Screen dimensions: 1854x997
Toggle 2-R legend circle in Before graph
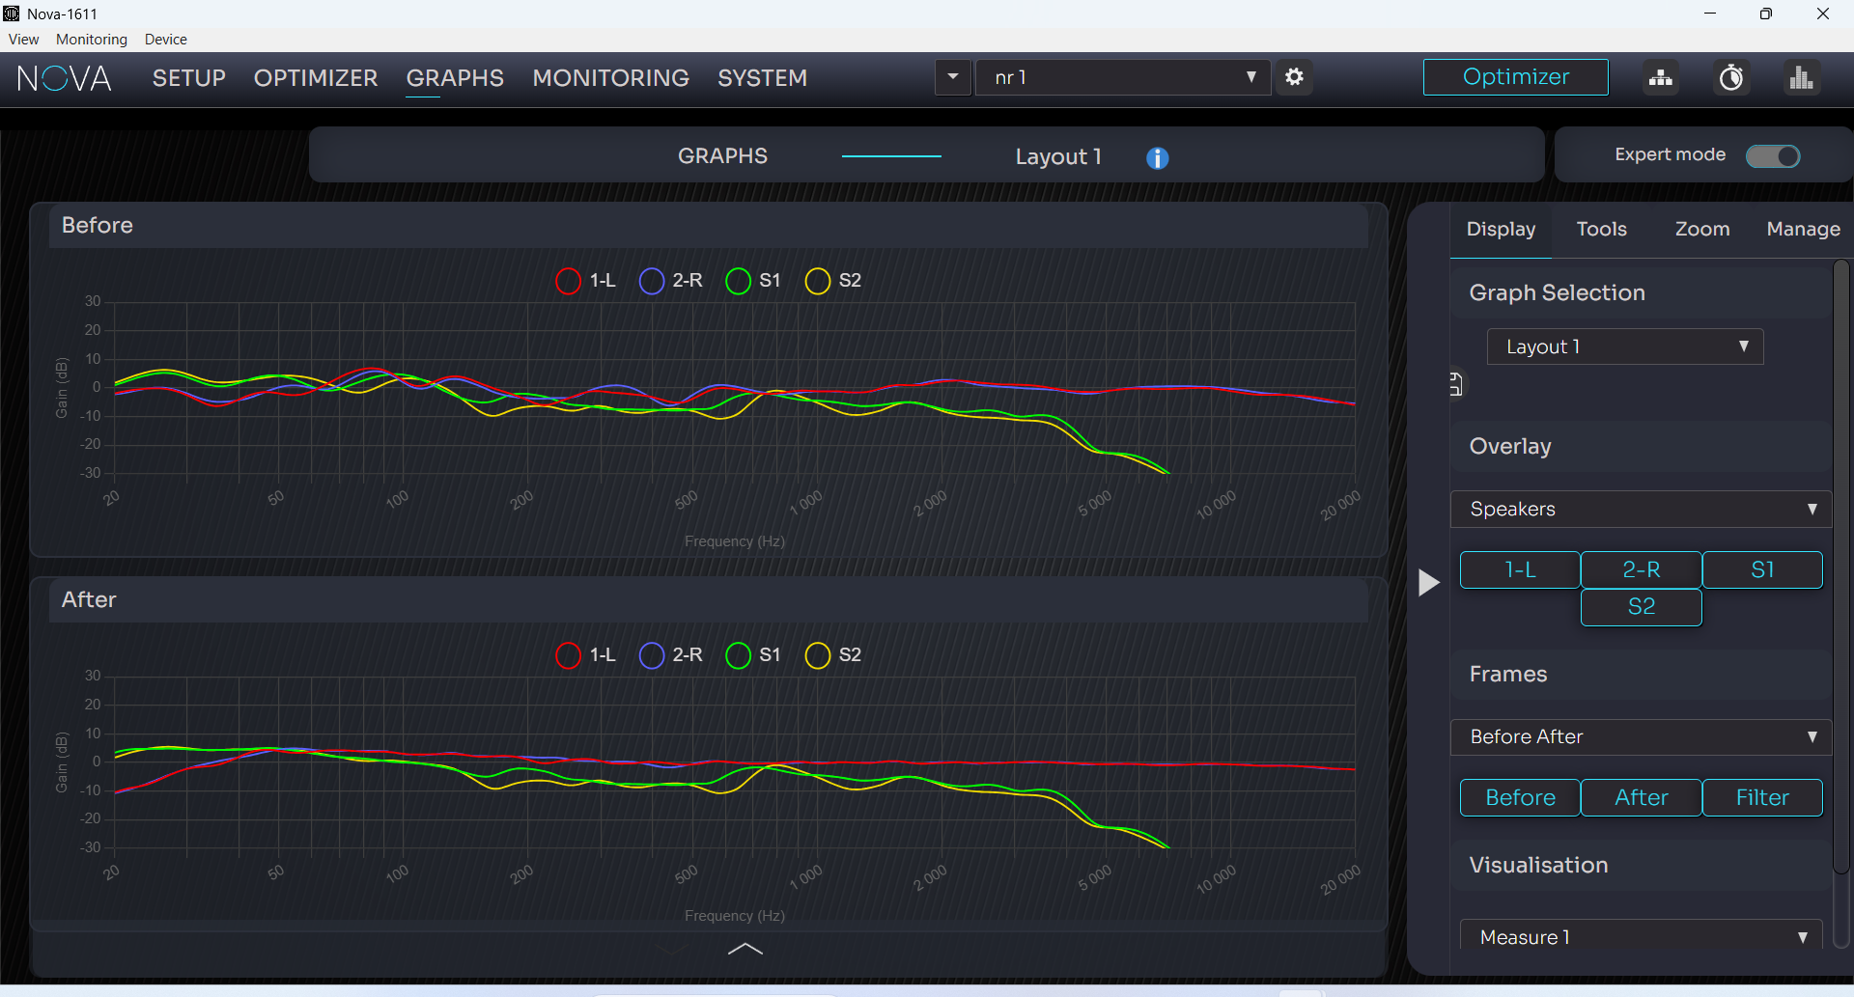[652, 281]
